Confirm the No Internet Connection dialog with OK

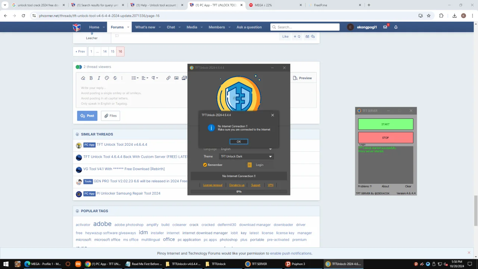pyautogui.click(x=239, y=142)
